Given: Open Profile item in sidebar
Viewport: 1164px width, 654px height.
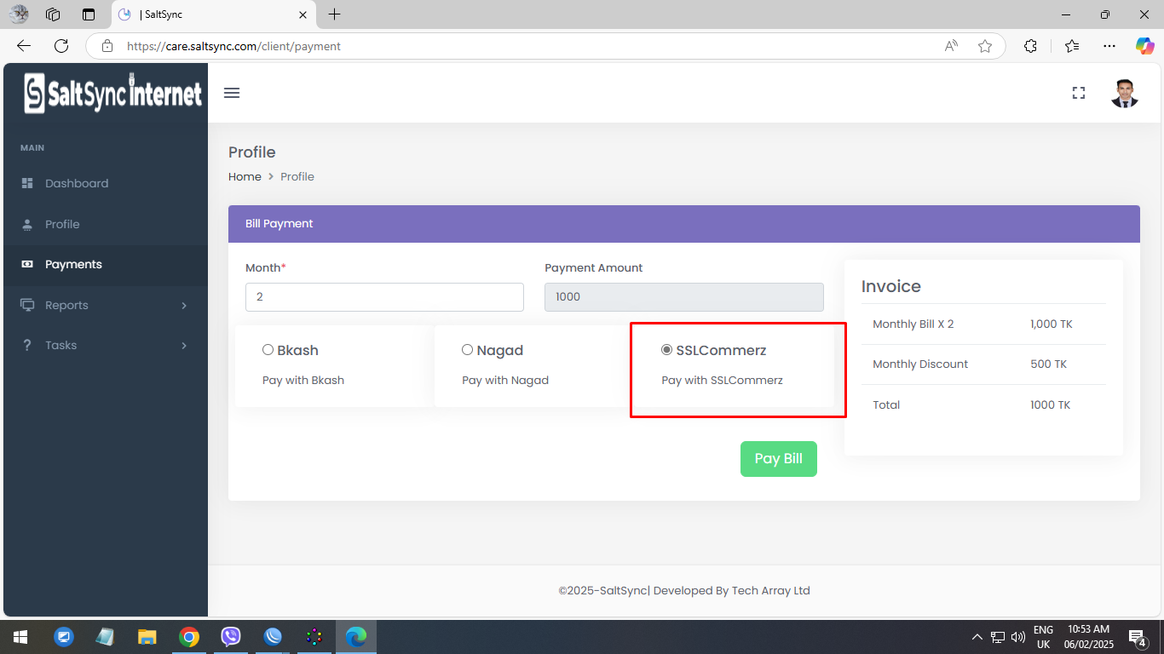Looking at the screenshot, I should pyautogui.click(x=104, y=224).
